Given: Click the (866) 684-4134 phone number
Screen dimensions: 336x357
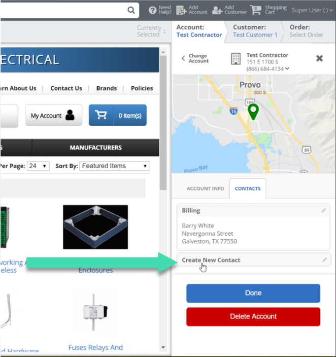Looking at the screenshot, I should pyautogui.click(x=265, y=69).
